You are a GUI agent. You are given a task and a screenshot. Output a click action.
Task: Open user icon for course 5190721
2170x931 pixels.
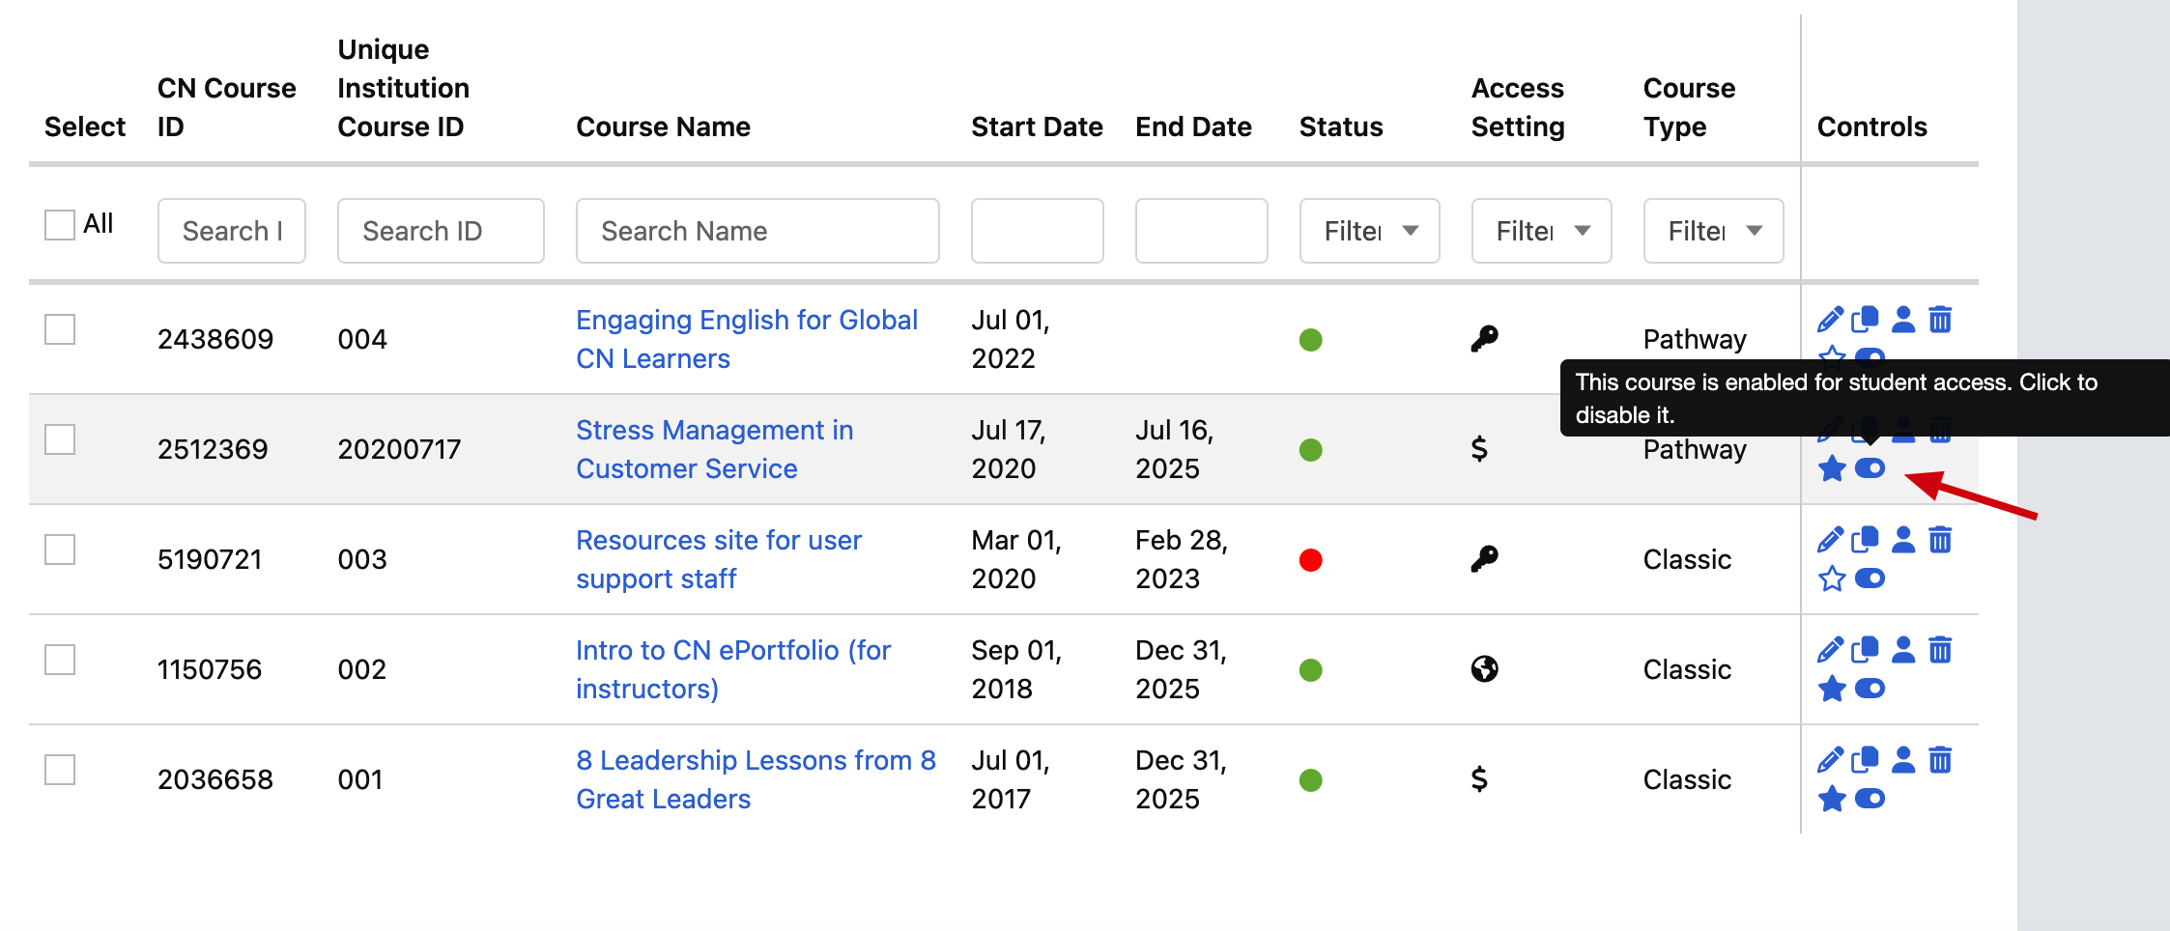point(1903,540)
